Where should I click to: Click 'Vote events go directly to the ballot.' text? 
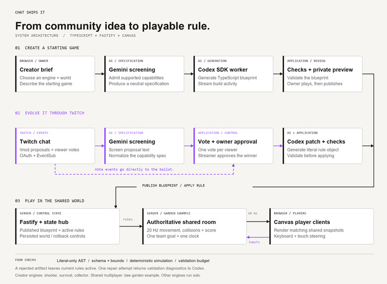click(134, 170)
